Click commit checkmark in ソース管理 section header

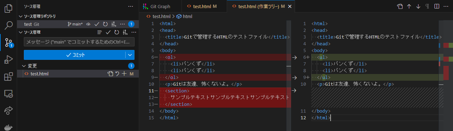tap(108, 32)
